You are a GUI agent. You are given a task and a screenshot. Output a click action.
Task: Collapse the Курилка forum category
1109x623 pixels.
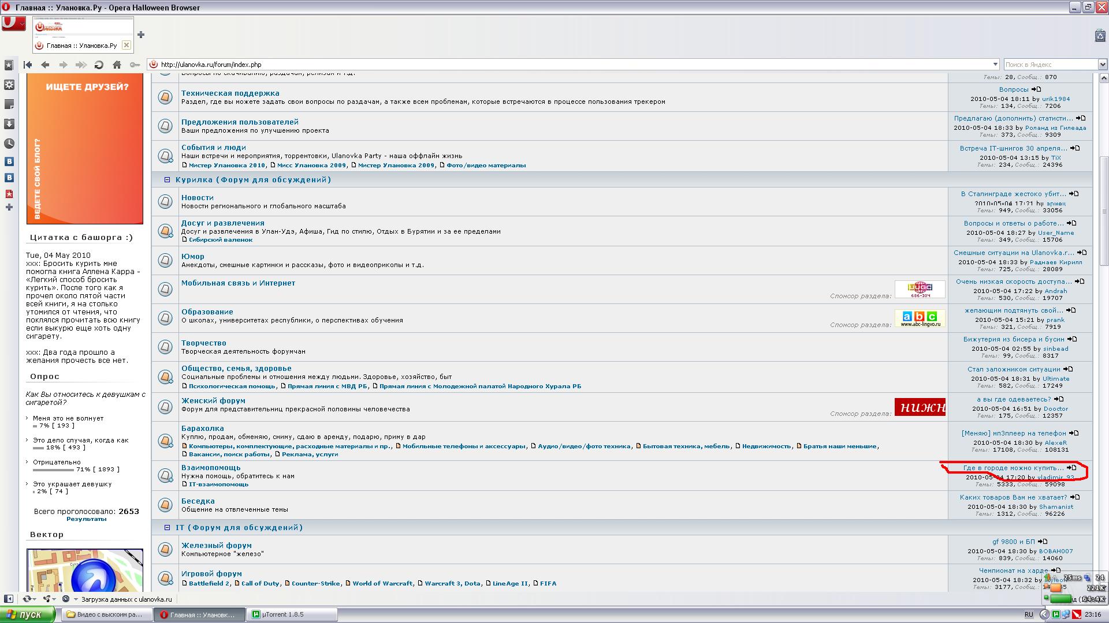point(167,180)
